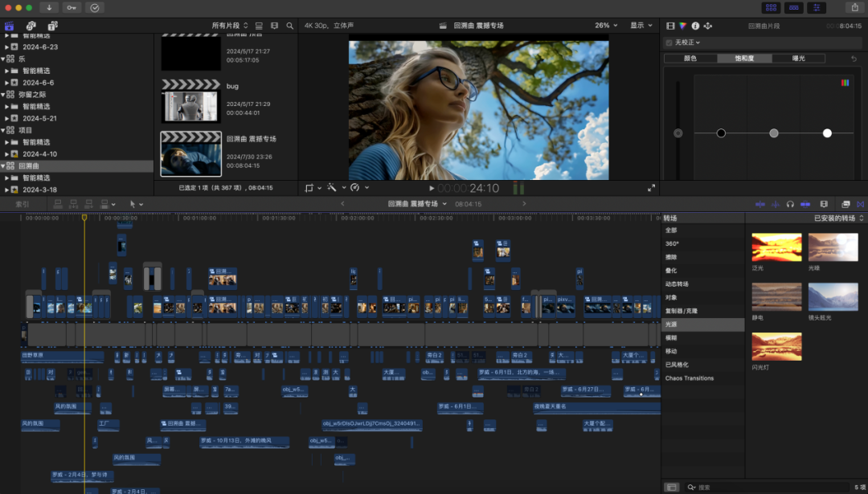Open the 26% zoom dropdown

pos(606,26)
